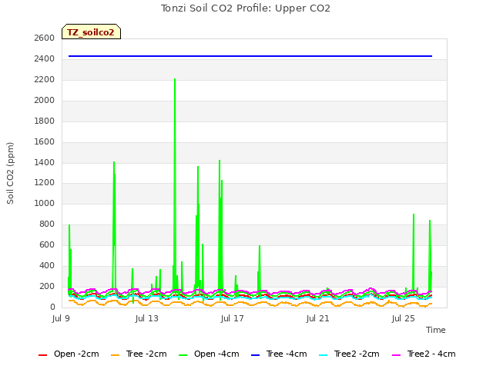This screenshot has height=369, width=493.
Task: Click the 1200 y-axis tick label
Action: click(45, 182)
